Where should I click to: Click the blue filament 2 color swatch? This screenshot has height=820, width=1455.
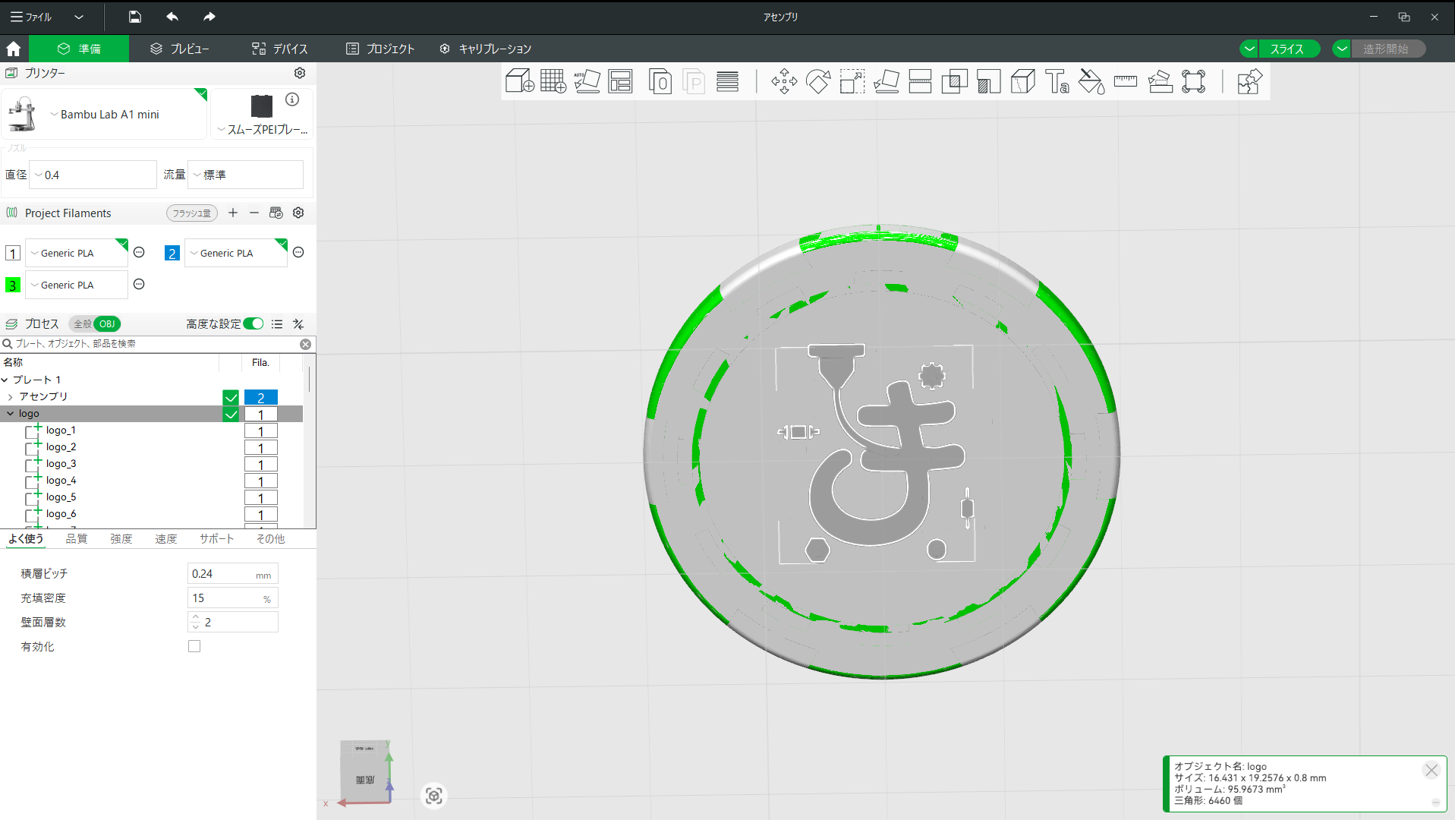[172, 253]
